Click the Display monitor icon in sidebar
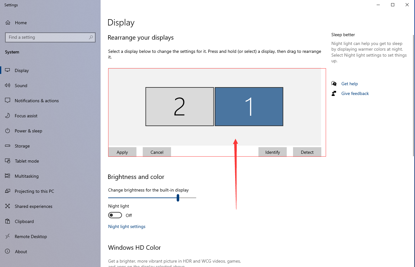 (8, 70)
